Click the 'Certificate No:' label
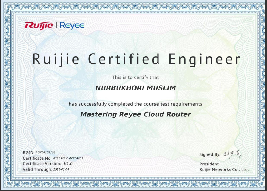This screenshot has height=191, width=267. click(x=37, y=158)
